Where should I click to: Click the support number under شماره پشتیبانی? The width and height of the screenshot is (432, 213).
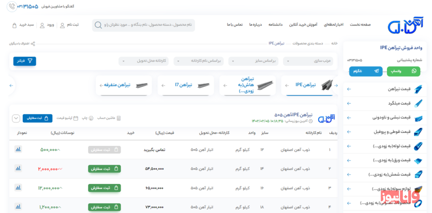[x=355, y=60]
